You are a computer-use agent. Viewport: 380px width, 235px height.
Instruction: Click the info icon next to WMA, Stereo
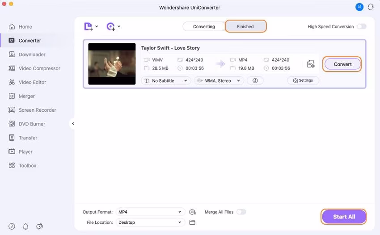pos(255,81)
